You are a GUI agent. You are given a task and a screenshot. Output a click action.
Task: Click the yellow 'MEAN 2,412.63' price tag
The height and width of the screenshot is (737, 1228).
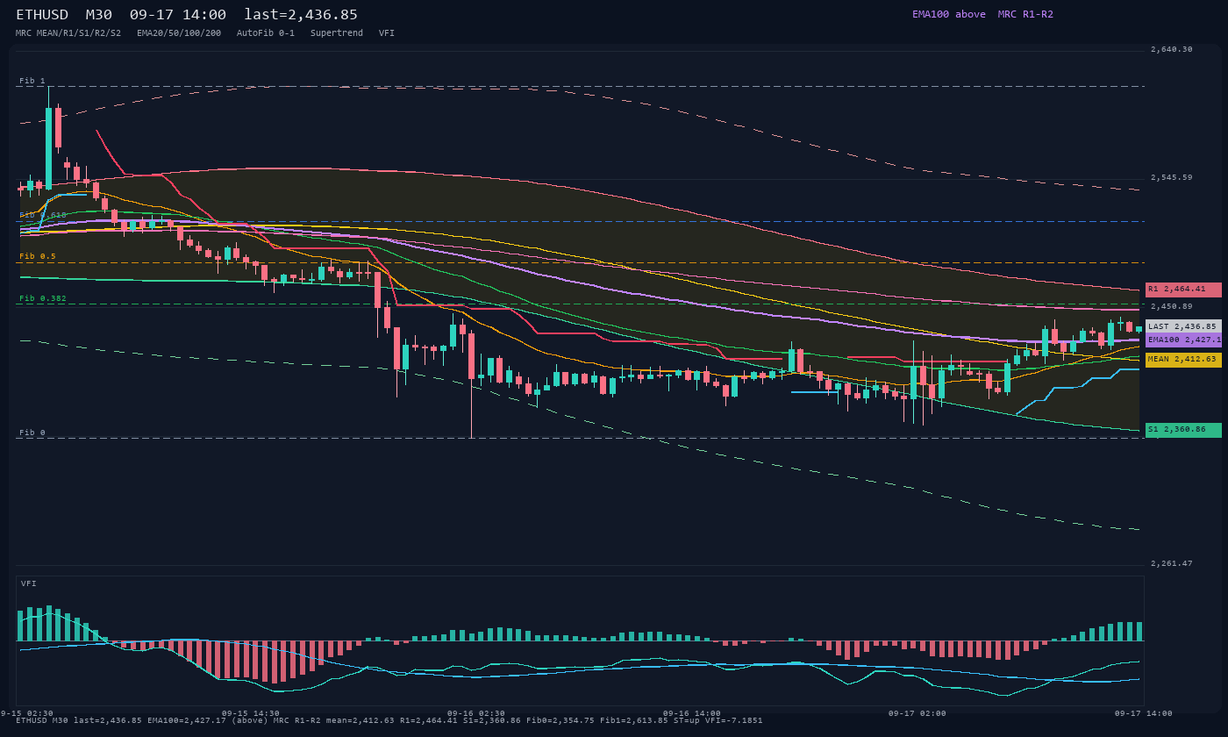pos(1183,360)
